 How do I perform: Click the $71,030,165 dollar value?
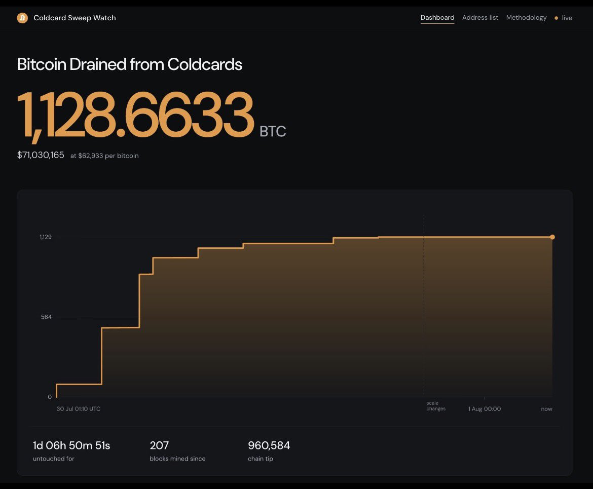(x=41, y=155)
